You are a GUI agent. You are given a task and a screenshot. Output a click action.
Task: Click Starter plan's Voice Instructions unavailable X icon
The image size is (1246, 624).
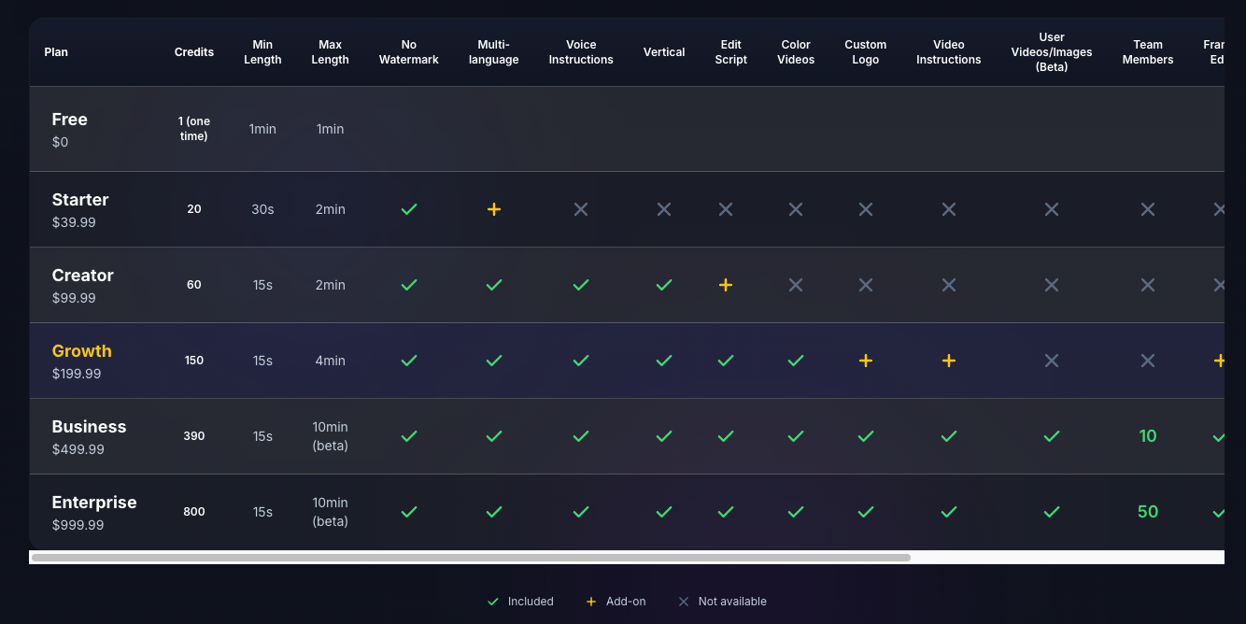click(x=581, y=209)
